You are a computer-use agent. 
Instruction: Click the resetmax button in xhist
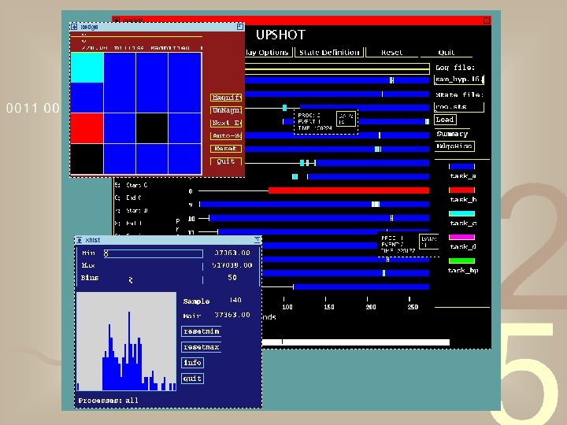click(x=201, y=347)
